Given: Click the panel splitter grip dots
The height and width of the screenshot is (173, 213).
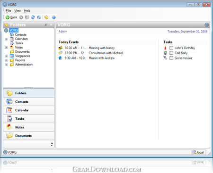Looking at the screenshot, I should [x=28, y=88].
